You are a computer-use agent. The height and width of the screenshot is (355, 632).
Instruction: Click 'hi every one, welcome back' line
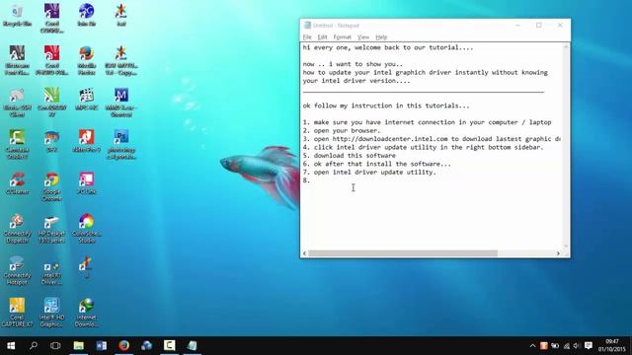point(388,47)
